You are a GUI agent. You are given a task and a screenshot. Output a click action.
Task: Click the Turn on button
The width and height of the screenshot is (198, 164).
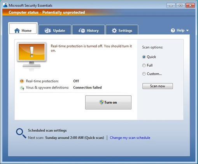(108, 102)
